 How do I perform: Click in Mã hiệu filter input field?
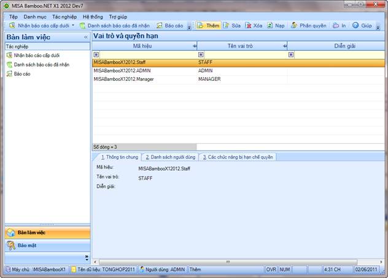pos(148,54)
